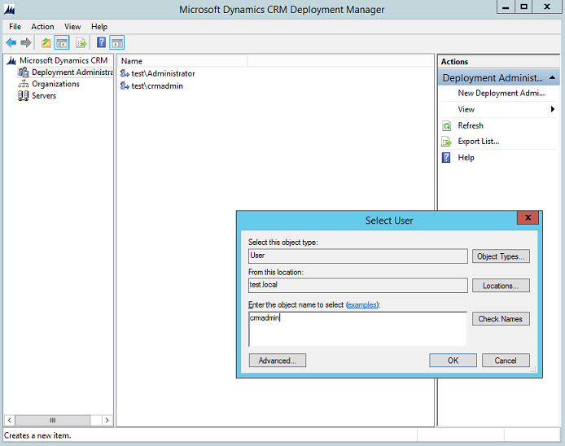Click the Object Types button
This screenshot has height=446, width=565.
pyautogui.click(x=501, y=256)
